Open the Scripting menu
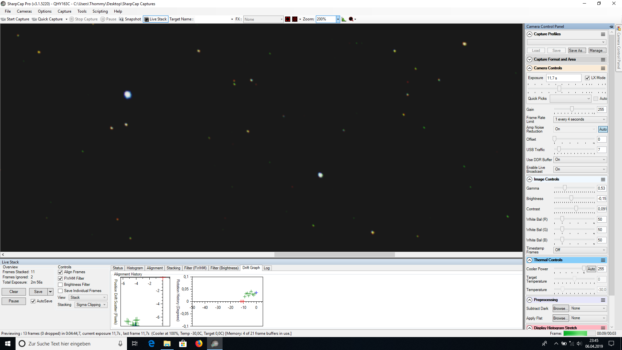The width and height of the screenshot is (622, 350). [100, 11]
